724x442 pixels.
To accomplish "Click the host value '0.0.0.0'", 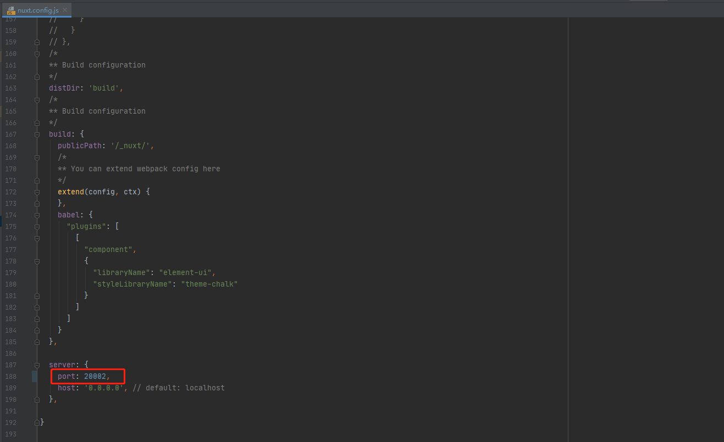I will point(104,388).
